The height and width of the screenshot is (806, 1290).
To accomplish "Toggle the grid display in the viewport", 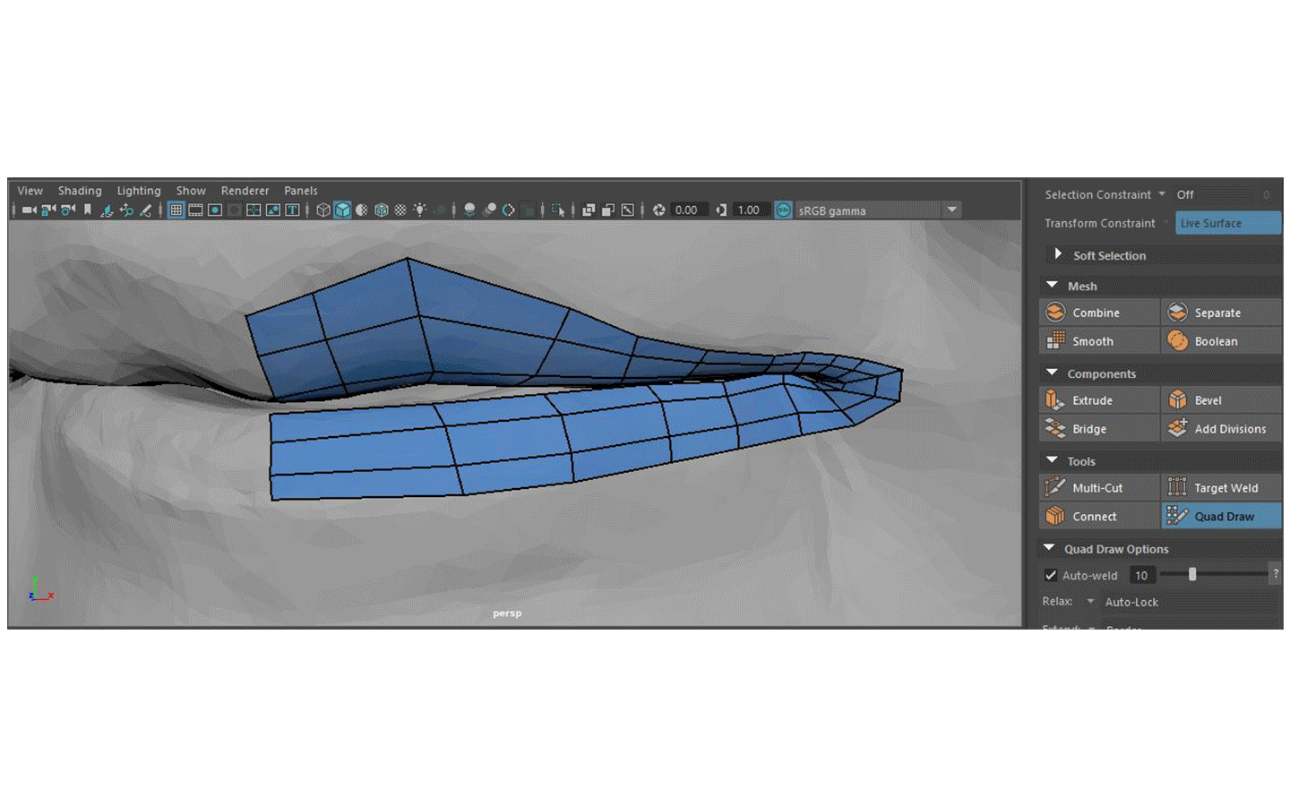I will tap(174, 210).
